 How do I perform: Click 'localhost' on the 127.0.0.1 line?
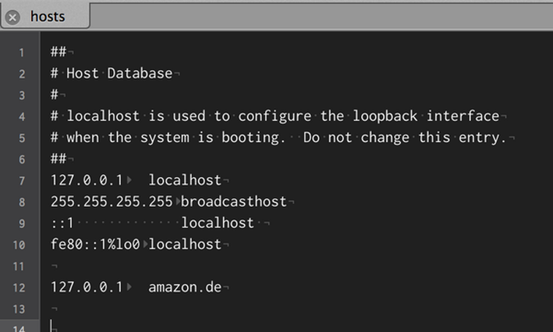pos(184,181)
